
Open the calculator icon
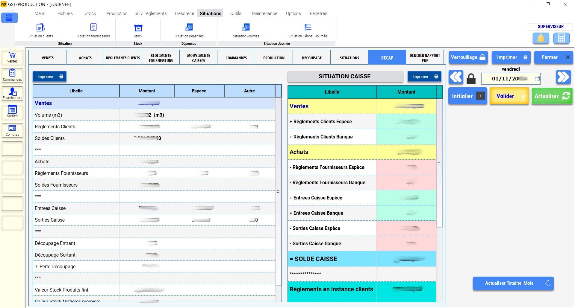561,38
